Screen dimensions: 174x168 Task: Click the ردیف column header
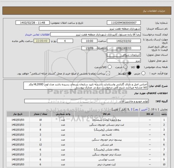pos(164,114)
